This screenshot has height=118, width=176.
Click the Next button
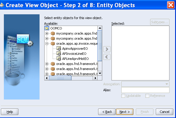125,112
